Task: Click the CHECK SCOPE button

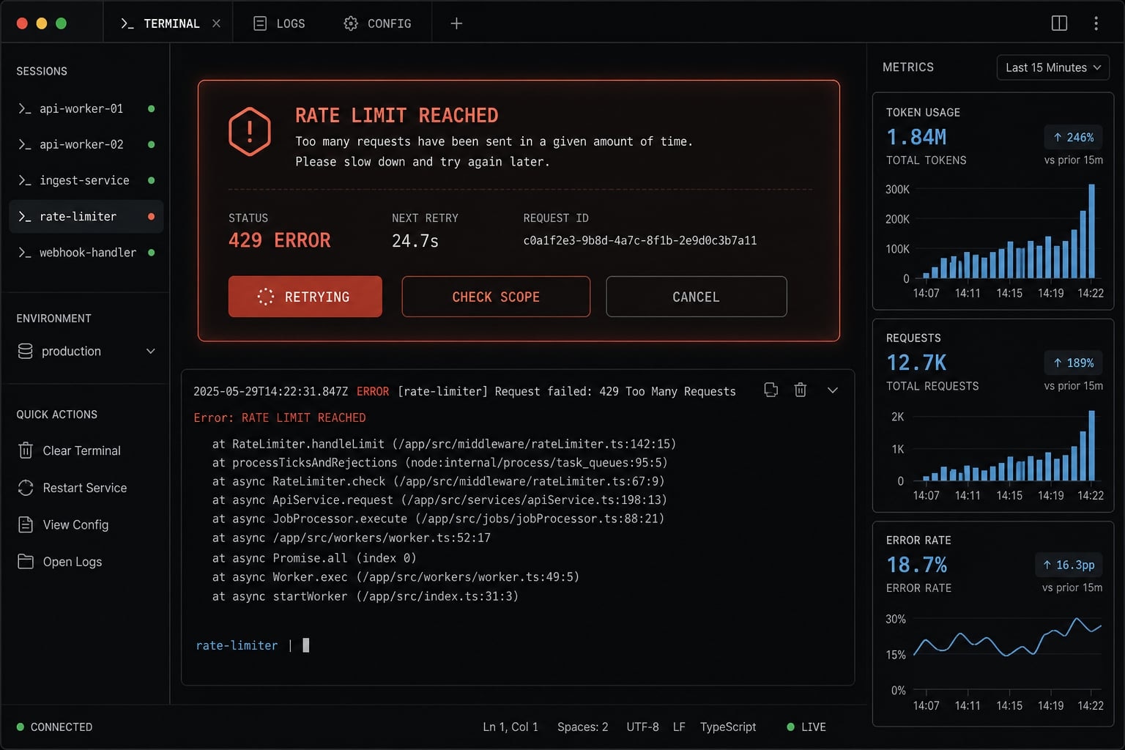Action: 496,297
